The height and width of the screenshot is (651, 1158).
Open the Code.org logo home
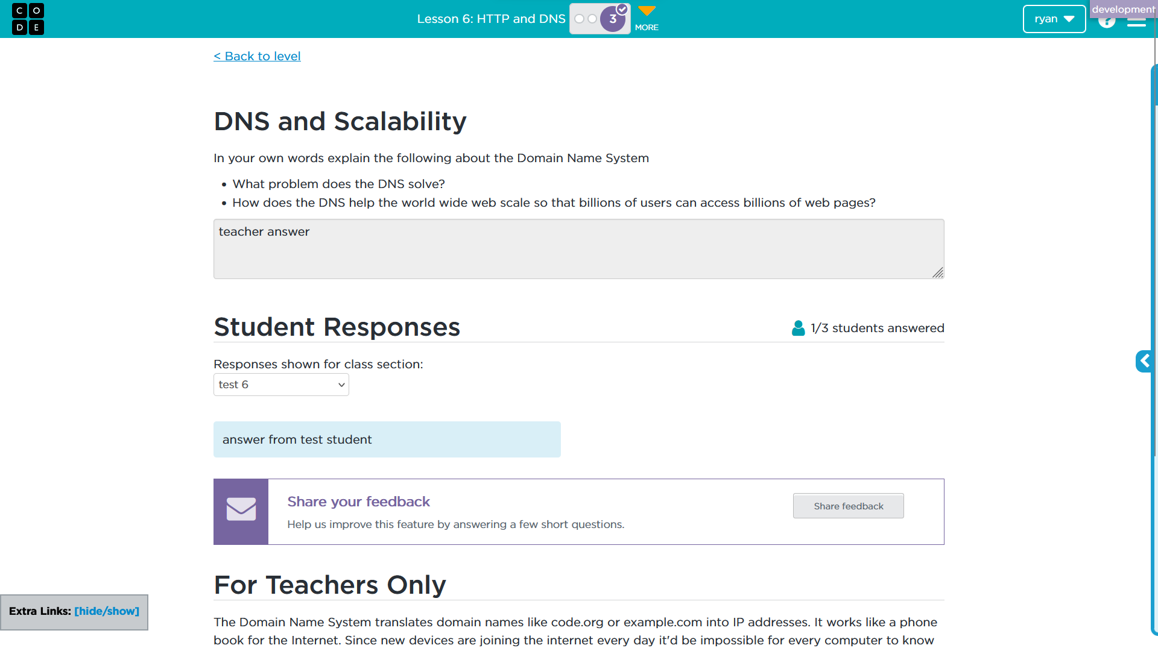[28, 19]
